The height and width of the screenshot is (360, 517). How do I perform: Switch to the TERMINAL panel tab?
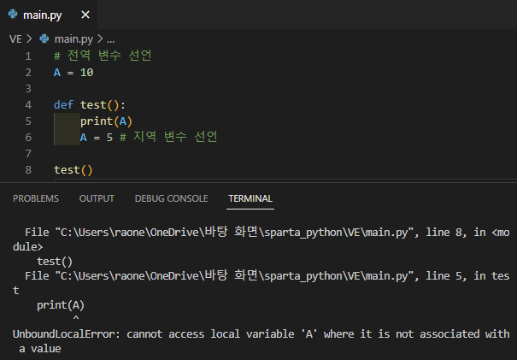pyautogui.click(x=250, y=198)
